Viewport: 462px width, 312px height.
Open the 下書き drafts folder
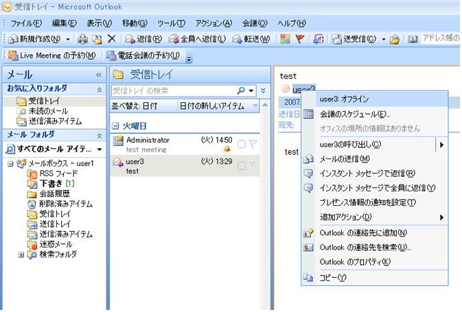point(51,184)
